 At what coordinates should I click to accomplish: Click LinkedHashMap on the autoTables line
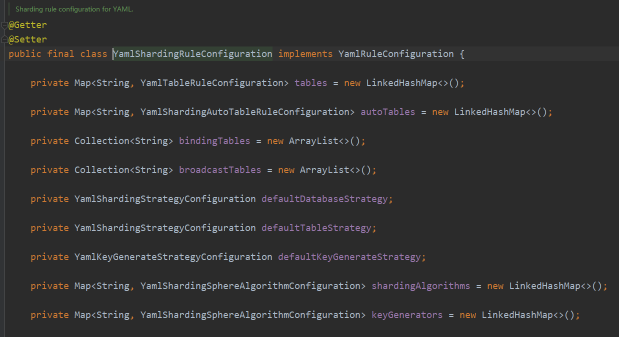click(490, 112)
